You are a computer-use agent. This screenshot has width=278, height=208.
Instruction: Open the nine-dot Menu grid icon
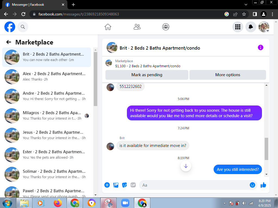coord(238,27)
